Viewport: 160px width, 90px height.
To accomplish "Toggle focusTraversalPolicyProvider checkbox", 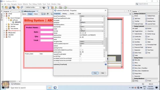I will pyautogui.click(x=80, y=18).
